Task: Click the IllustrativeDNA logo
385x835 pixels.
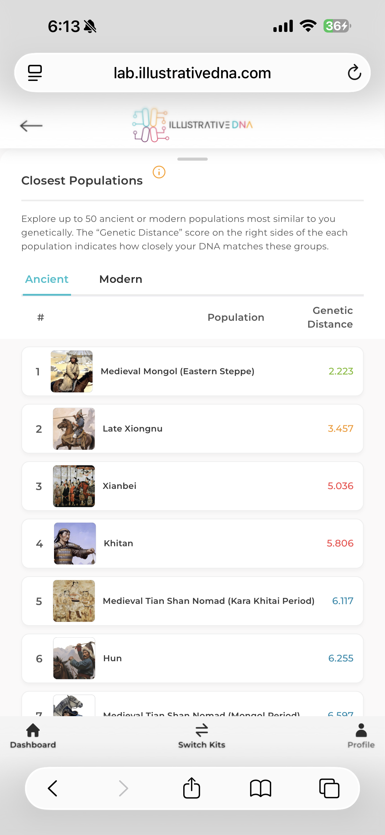Action: tap(192, 125)
